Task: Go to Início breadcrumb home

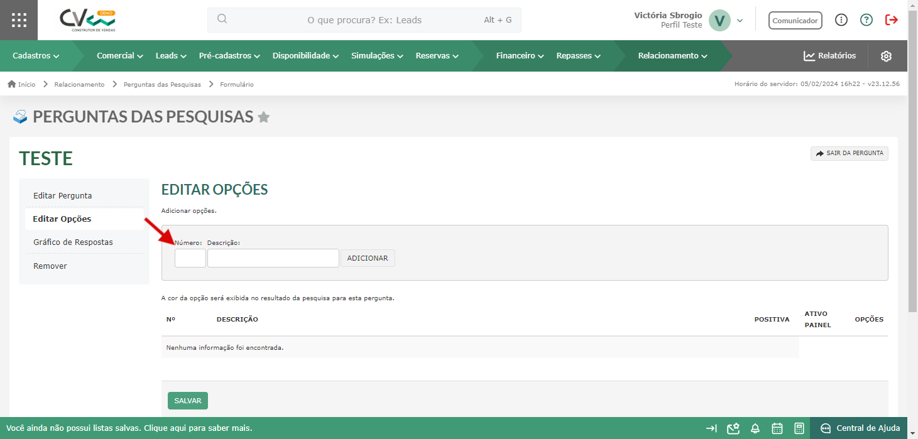Action: (x=21, y=84)
